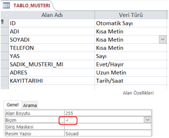Select the row selector beside the ADRES field

[5, 72]
